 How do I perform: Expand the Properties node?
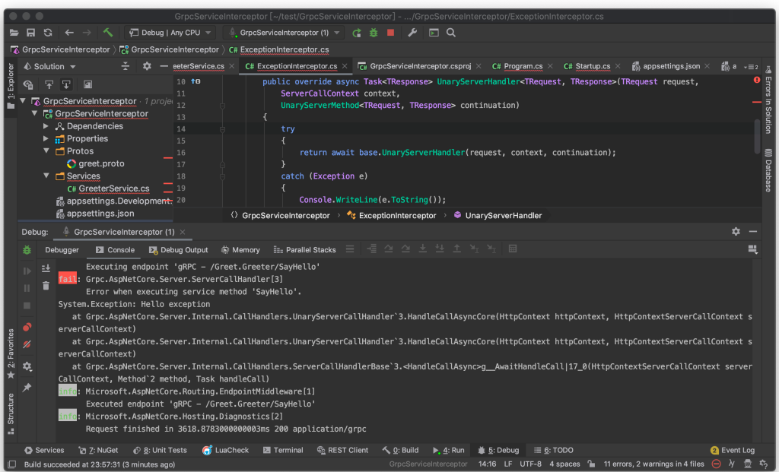tap(46, 138)
